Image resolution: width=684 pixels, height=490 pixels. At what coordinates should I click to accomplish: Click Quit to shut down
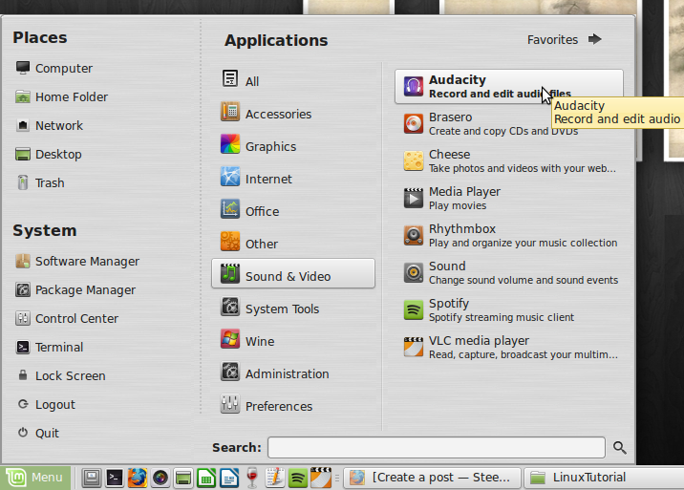pyautogui.click(x=37, y=433)
